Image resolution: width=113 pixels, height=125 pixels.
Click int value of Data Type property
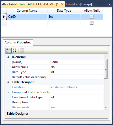[x=52, y=72]
